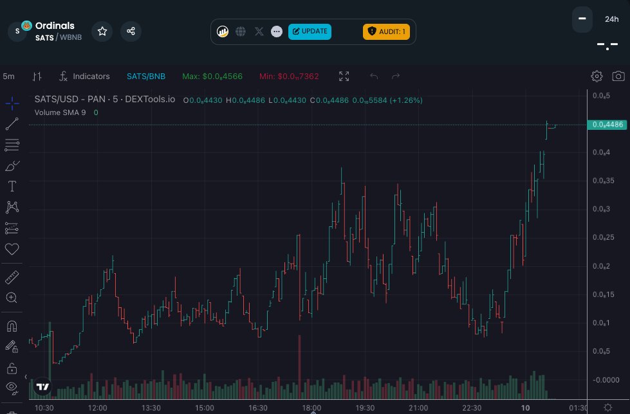
Task: Toggle lock all drawing tools
Action: (12, 368)
